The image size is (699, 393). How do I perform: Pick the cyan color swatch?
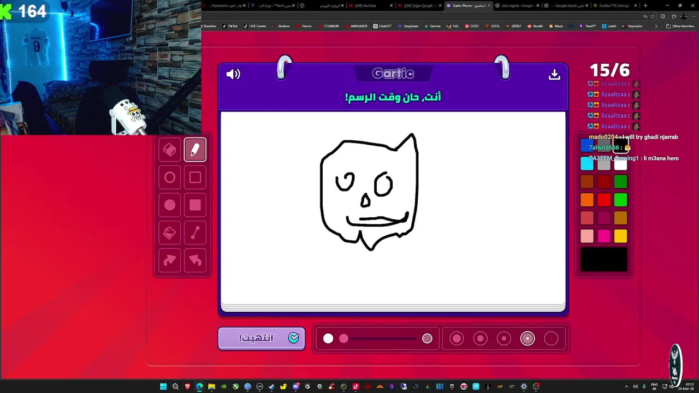pos(587,164)
